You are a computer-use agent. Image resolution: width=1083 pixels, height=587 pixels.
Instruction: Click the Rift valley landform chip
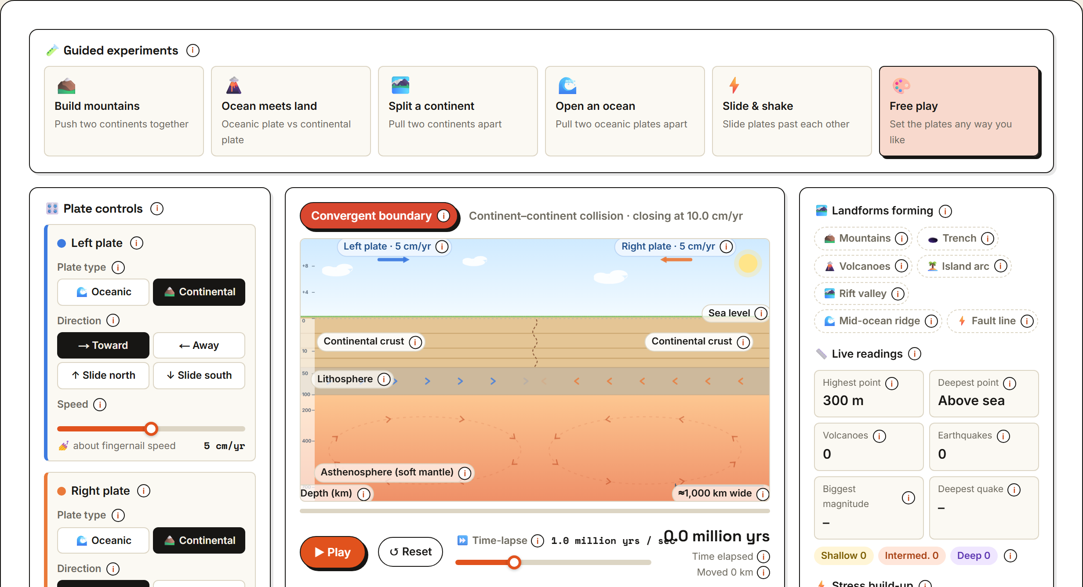coord(861,293)
